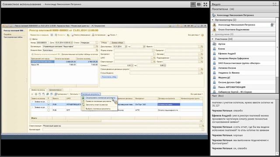
Task: Open lookup icon in the Валюта field
Action: (202, 47)
